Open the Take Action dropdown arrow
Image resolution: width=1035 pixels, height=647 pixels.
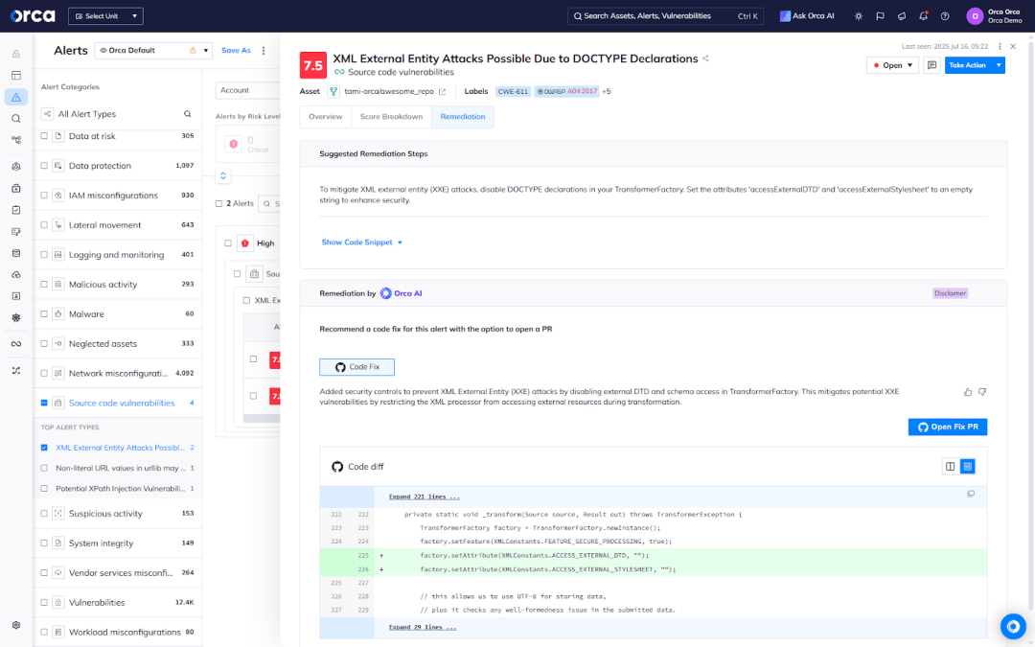[998, 65]
